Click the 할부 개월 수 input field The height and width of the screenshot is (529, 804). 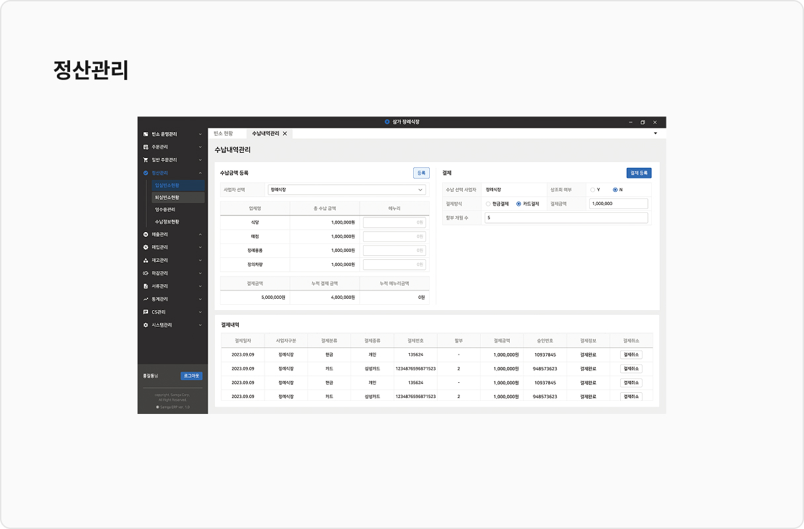click(566, 218)
